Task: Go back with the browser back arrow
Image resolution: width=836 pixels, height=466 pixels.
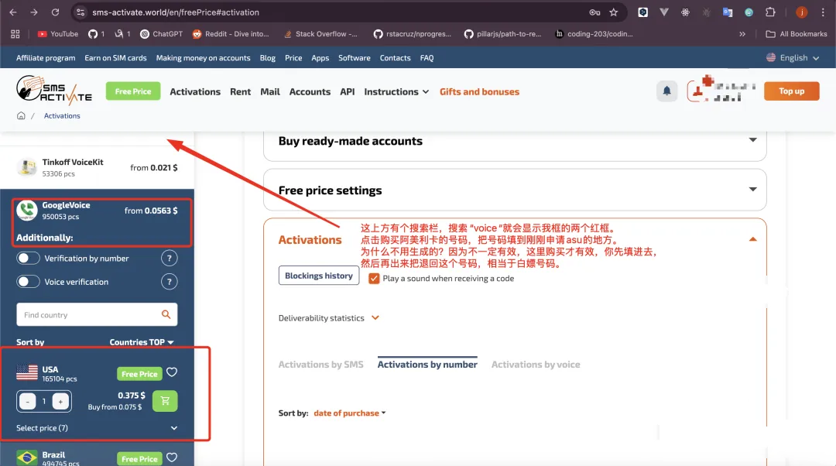Action: [13, 12]
